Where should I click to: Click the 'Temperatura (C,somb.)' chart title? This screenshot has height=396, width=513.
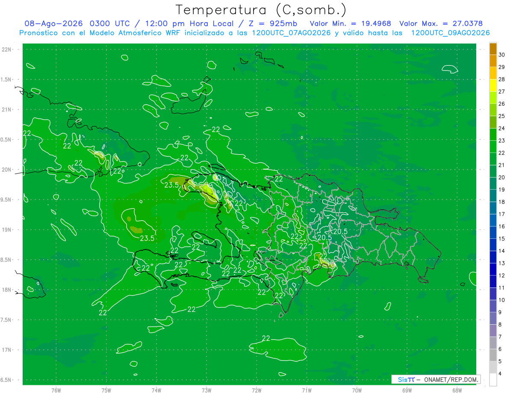[261, 9]
